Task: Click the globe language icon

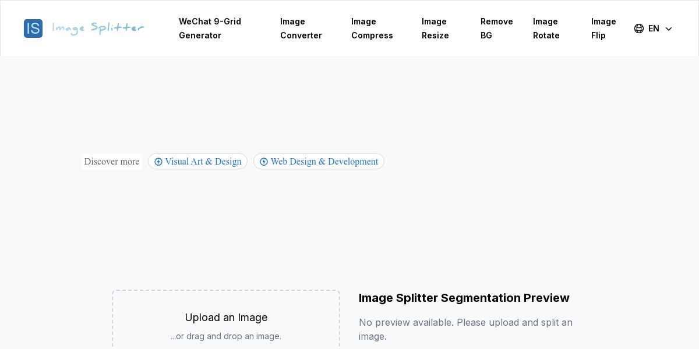Action: (639, 29)
